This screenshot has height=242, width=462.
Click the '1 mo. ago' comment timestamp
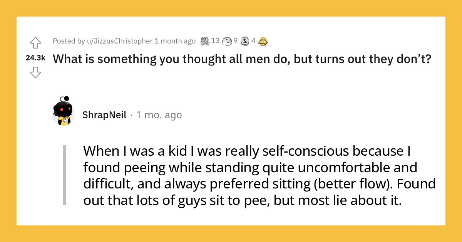coord(159,114)
